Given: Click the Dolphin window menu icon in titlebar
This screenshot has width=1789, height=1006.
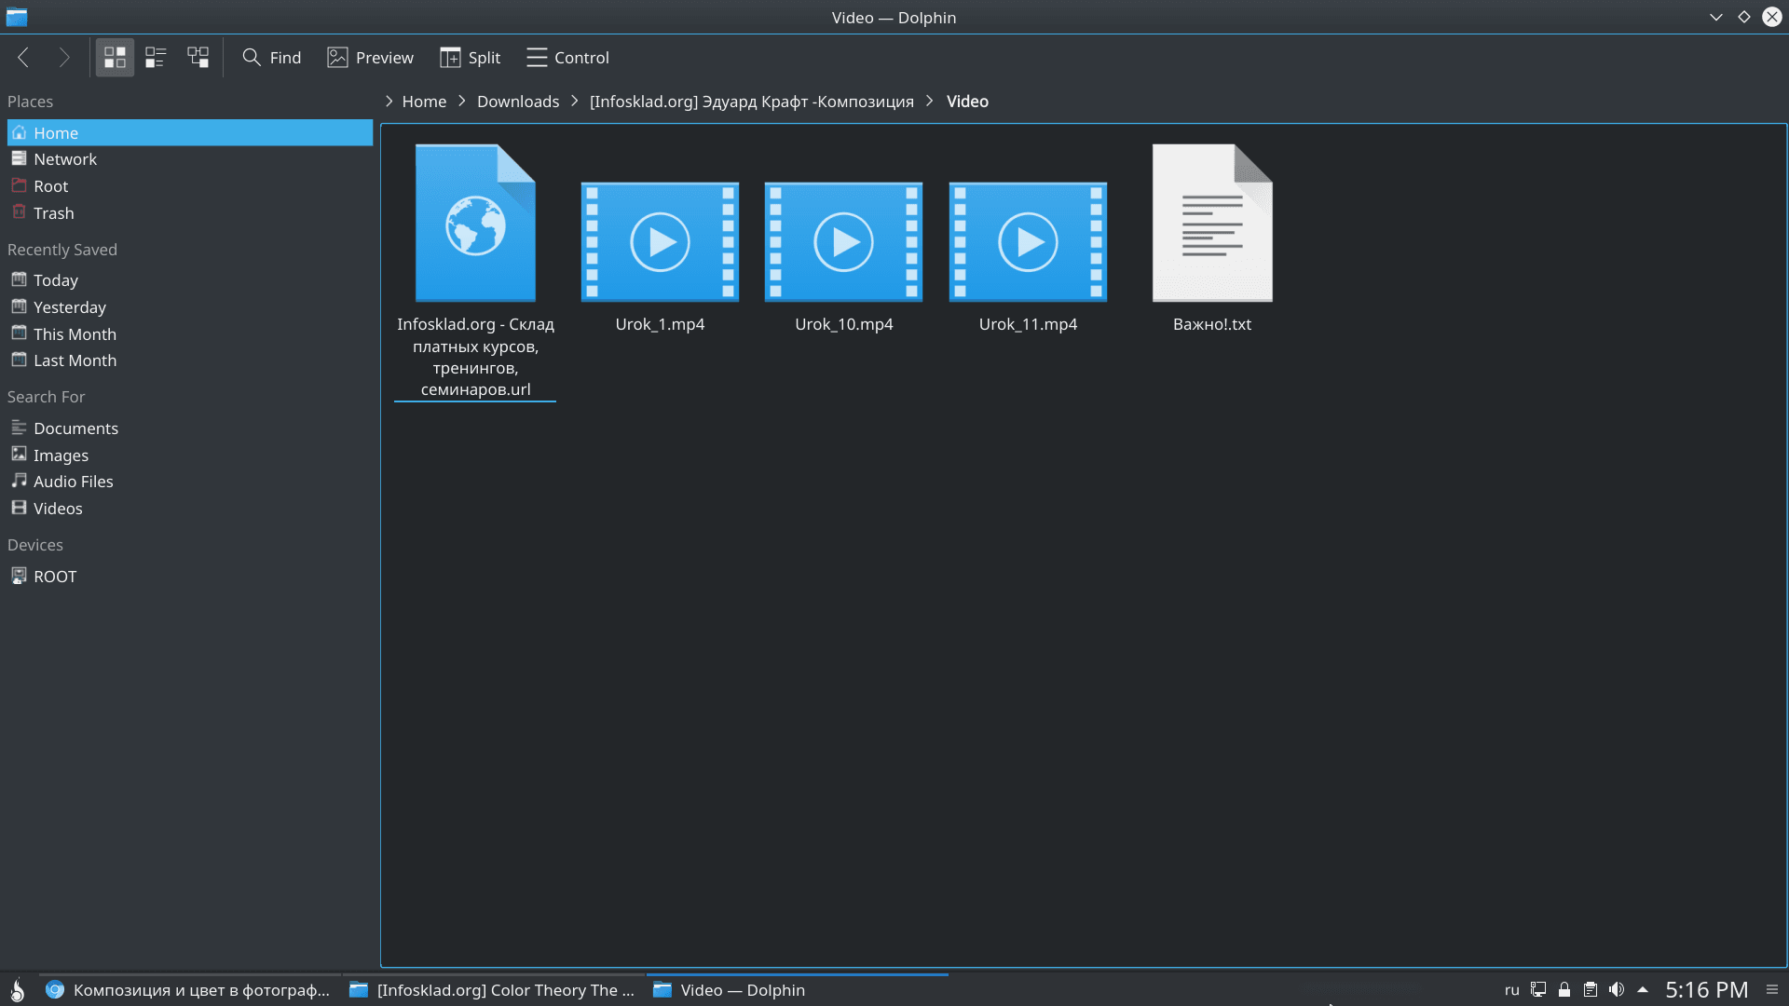Looking at the screenshot, I should [17, 17].
